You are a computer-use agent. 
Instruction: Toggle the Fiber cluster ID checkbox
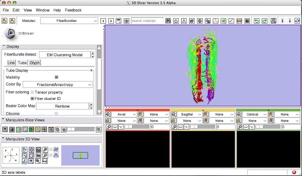[x=33, y=99]
